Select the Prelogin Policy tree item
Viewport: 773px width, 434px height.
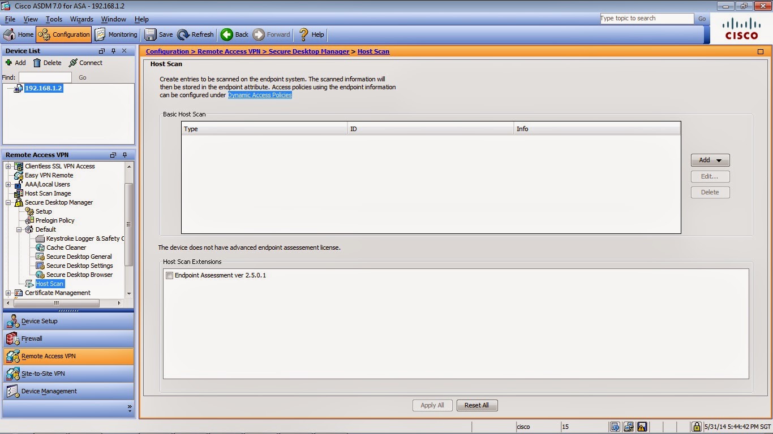(x=55, y=220)
